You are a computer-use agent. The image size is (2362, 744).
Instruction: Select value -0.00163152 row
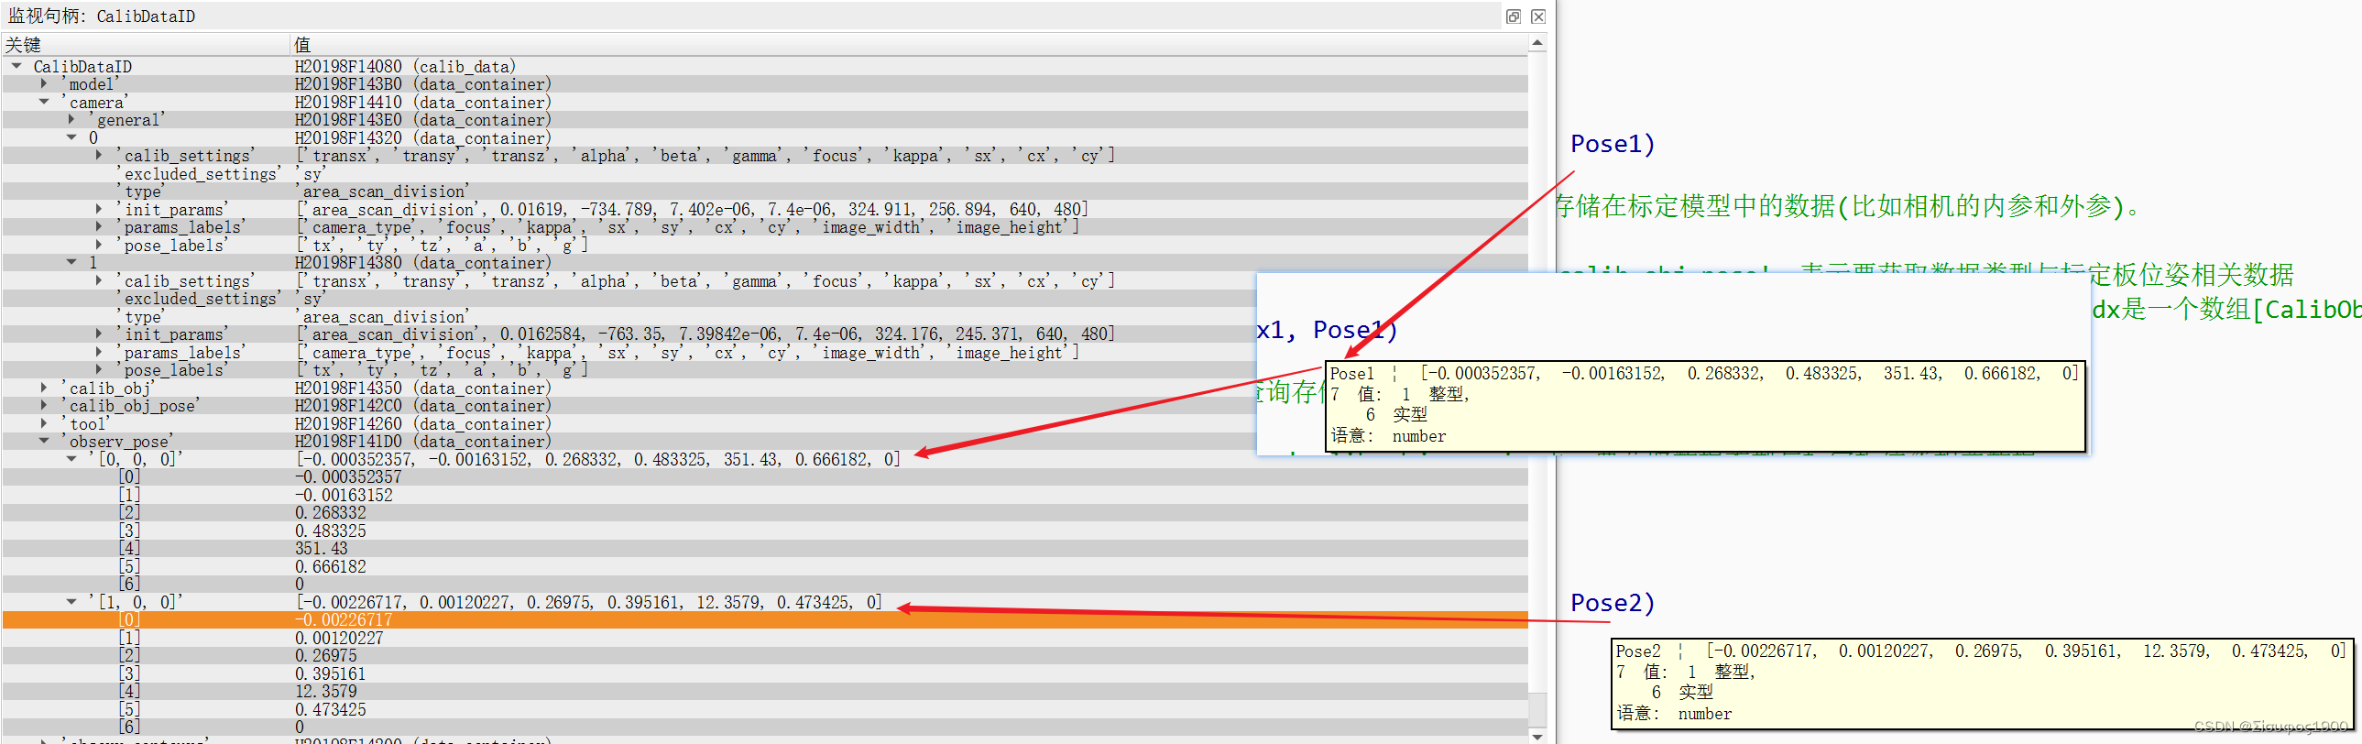[x=344, y=496]
